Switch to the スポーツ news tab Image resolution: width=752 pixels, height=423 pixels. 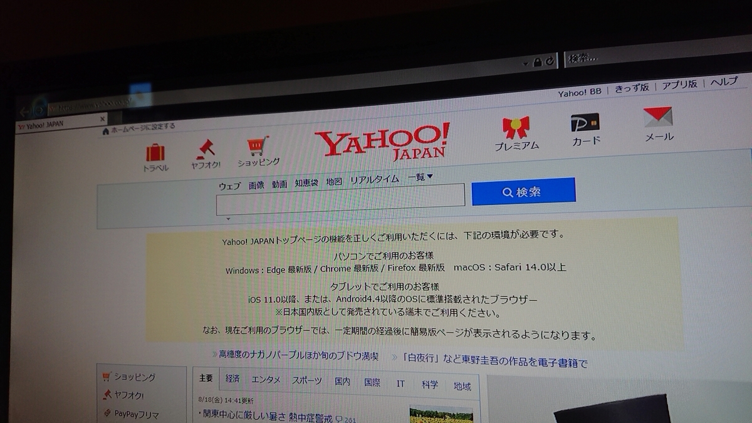click(x=307, y=381)
